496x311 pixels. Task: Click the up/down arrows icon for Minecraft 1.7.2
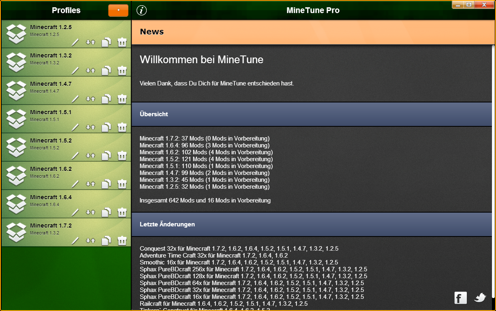(90, 241)
